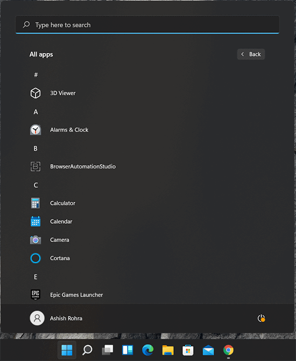Click the 'Epic Games Launcher' label
Image resolution: width=296 pixels, height=361 pixels.
point(76,295)
